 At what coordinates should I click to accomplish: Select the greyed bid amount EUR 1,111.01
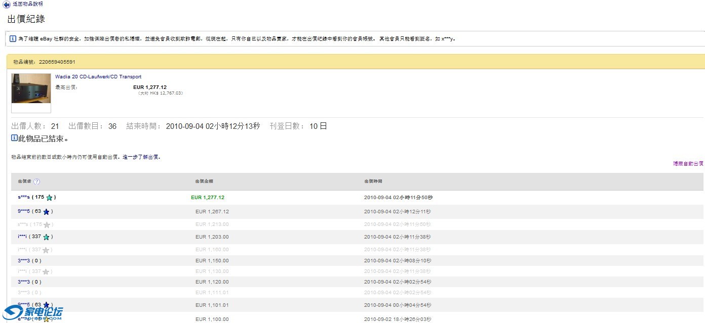(212, 293)
